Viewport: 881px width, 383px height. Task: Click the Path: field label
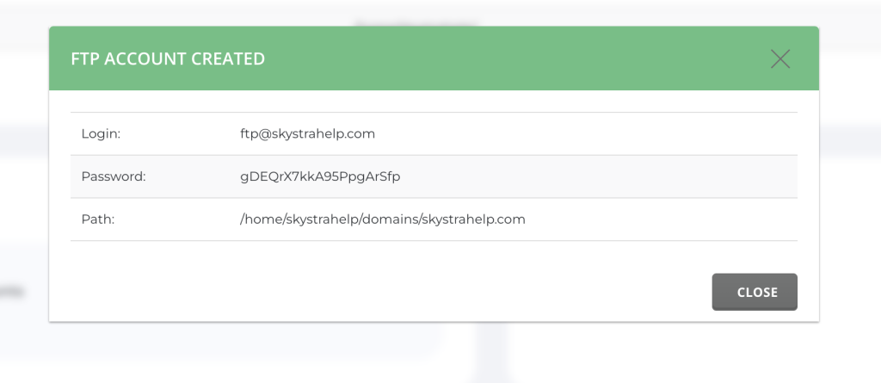(x=98, y=219)
